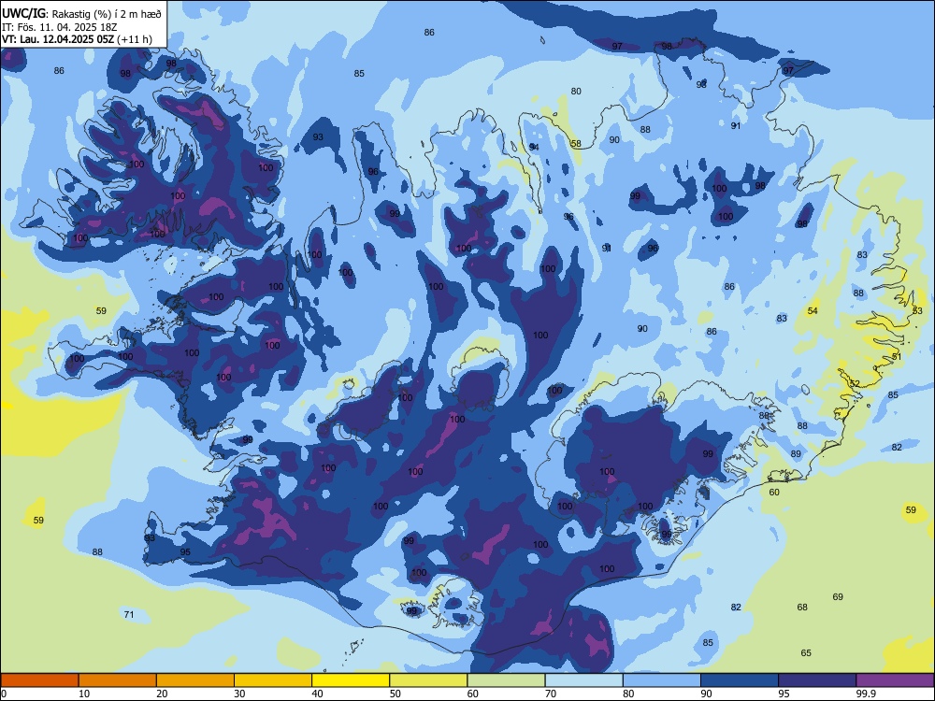Viewport: 935px width, 701px height.
Task: Click the '68' humidity value on the map
Action: (x=802, y=607)
